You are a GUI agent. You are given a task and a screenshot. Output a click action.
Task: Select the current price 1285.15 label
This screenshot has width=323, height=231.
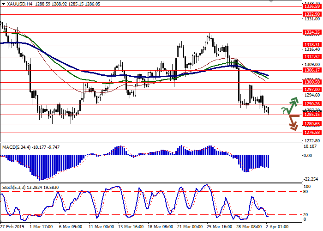click(x=312, y=115)
